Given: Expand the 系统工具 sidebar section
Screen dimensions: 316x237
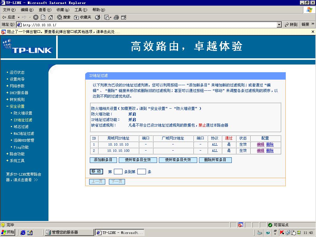Looking at the screenshot, I should [17, 161].
